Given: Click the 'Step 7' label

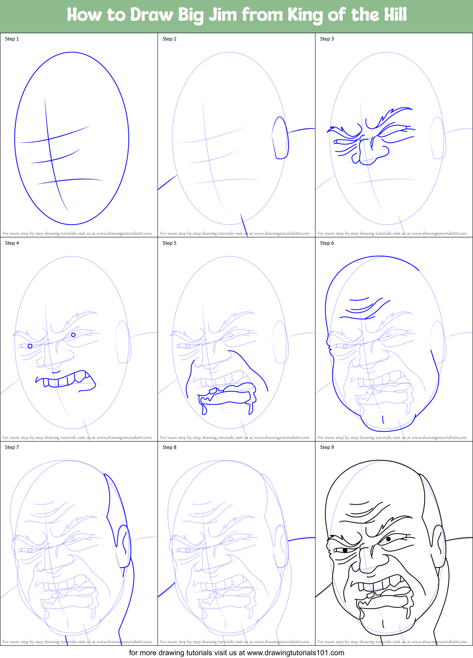Looking at the screenshot, I should tap(12, 447).
